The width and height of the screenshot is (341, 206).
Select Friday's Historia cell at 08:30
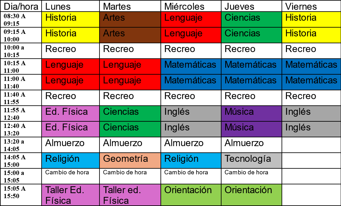point(311,19)
